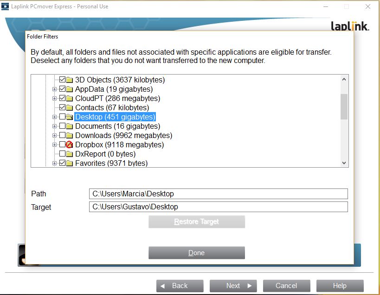Go Back to the previous step
The height and width of the screenshot is (295, 380).
coord(180,286)
